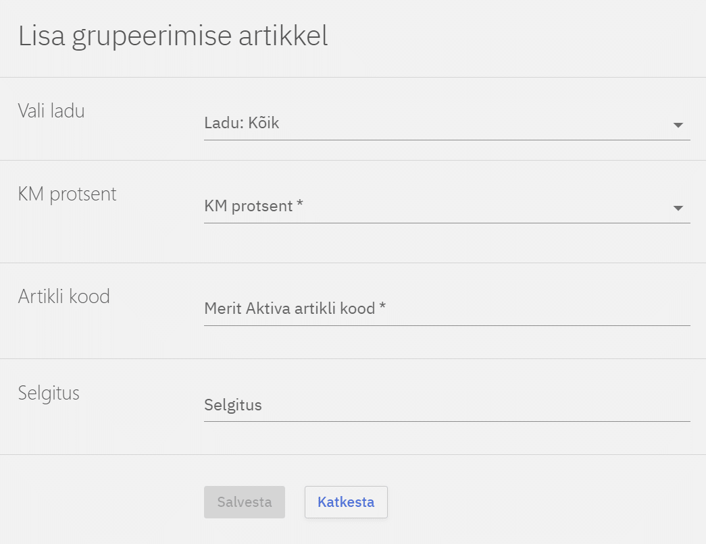Image resolution: width=706 pixels, height=544 pixels.
Task: Click the 'Lisa grupeerimise artikkel' heading
Action: [x=173, y=36]
